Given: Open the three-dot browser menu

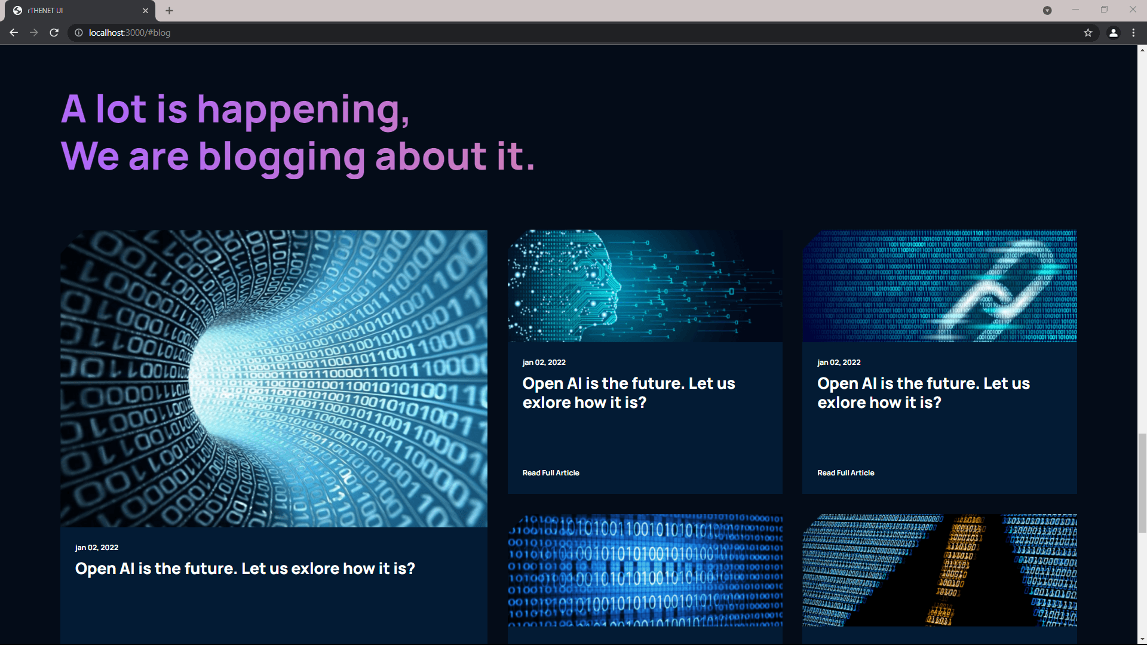Looking at the screenshot, I should point(1133,33).
